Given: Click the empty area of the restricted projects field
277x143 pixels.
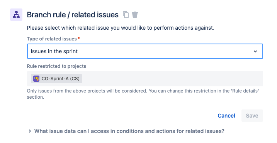Looking at the screenshot, I should coord(172,79).
